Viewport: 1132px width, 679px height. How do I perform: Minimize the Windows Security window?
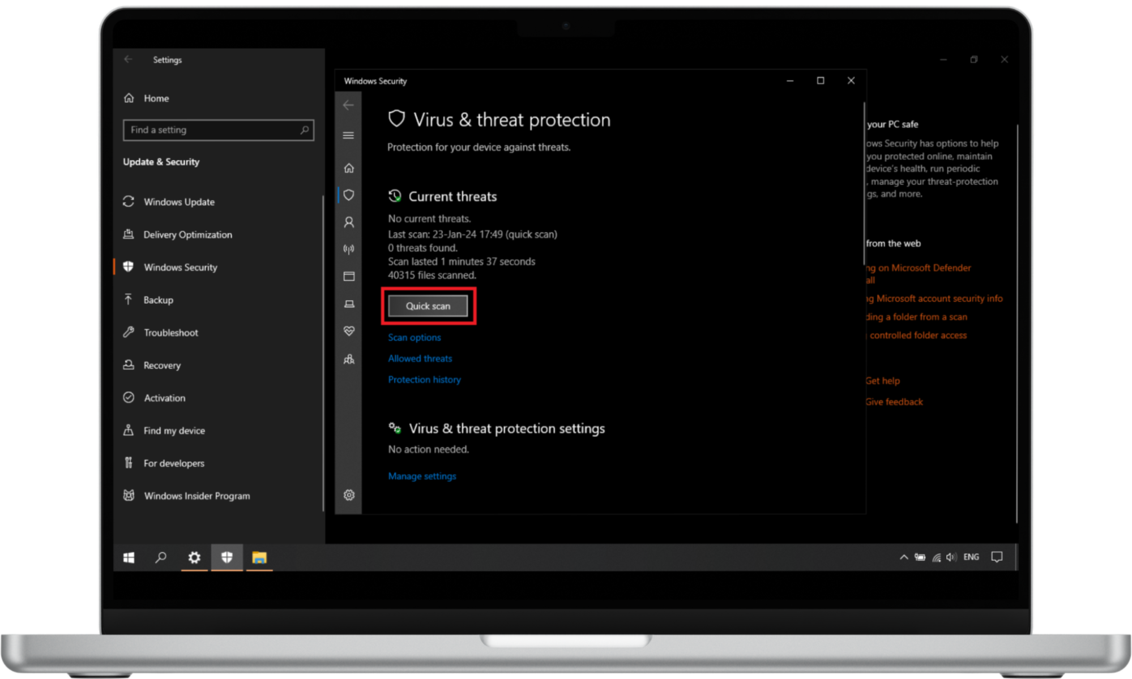(790, 81)
